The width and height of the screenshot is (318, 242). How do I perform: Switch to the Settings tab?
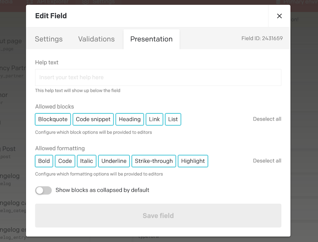point(49,39)
